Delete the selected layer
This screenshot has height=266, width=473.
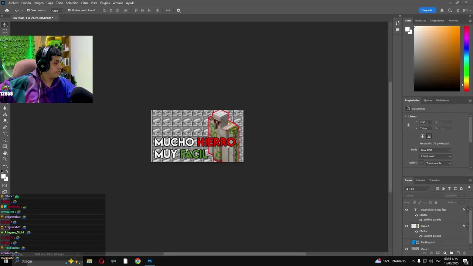[465, 253]
